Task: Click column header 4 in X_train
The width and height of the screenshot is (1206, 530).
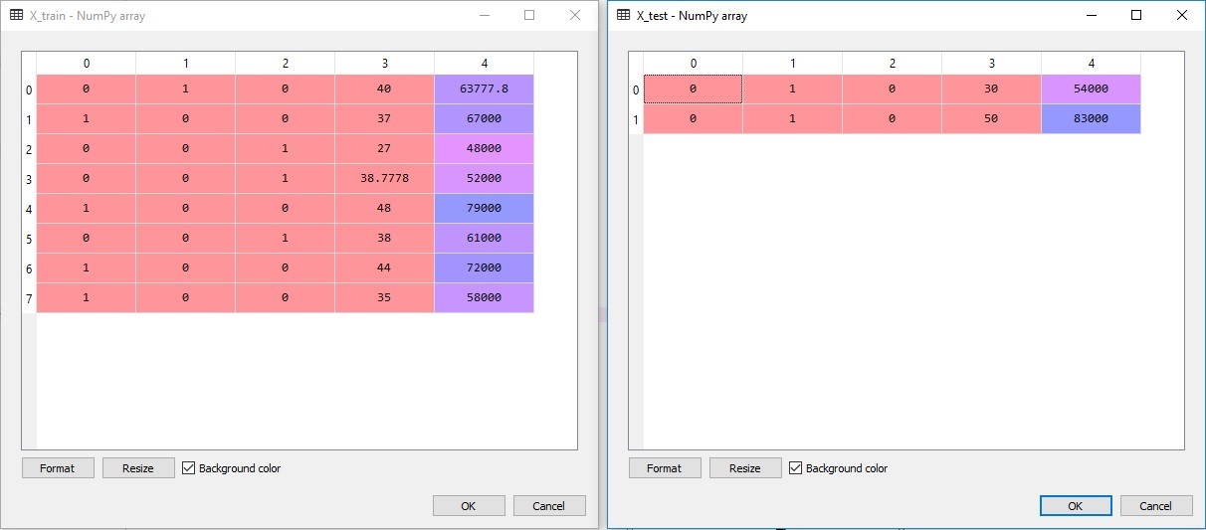Action: [x=484, y=64]
